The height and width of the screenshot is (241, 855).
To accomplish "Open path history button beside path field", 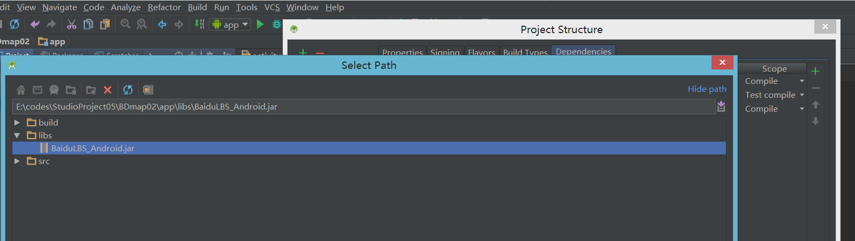I will pyautogui.click(x=721, y=106).
